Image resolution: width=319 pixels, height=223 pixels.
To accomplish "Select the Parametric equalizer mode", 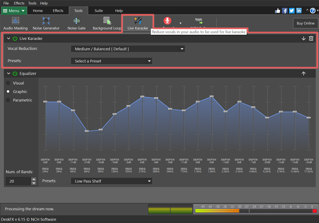I will [x=8, y=100].
